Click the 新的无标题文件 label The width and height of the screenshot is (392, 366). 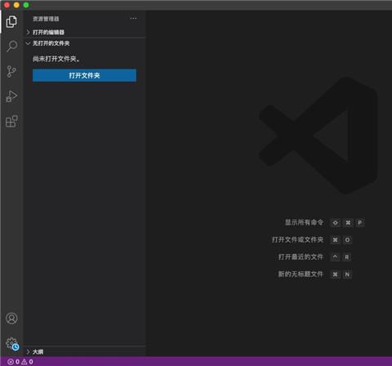pos(301,274)
